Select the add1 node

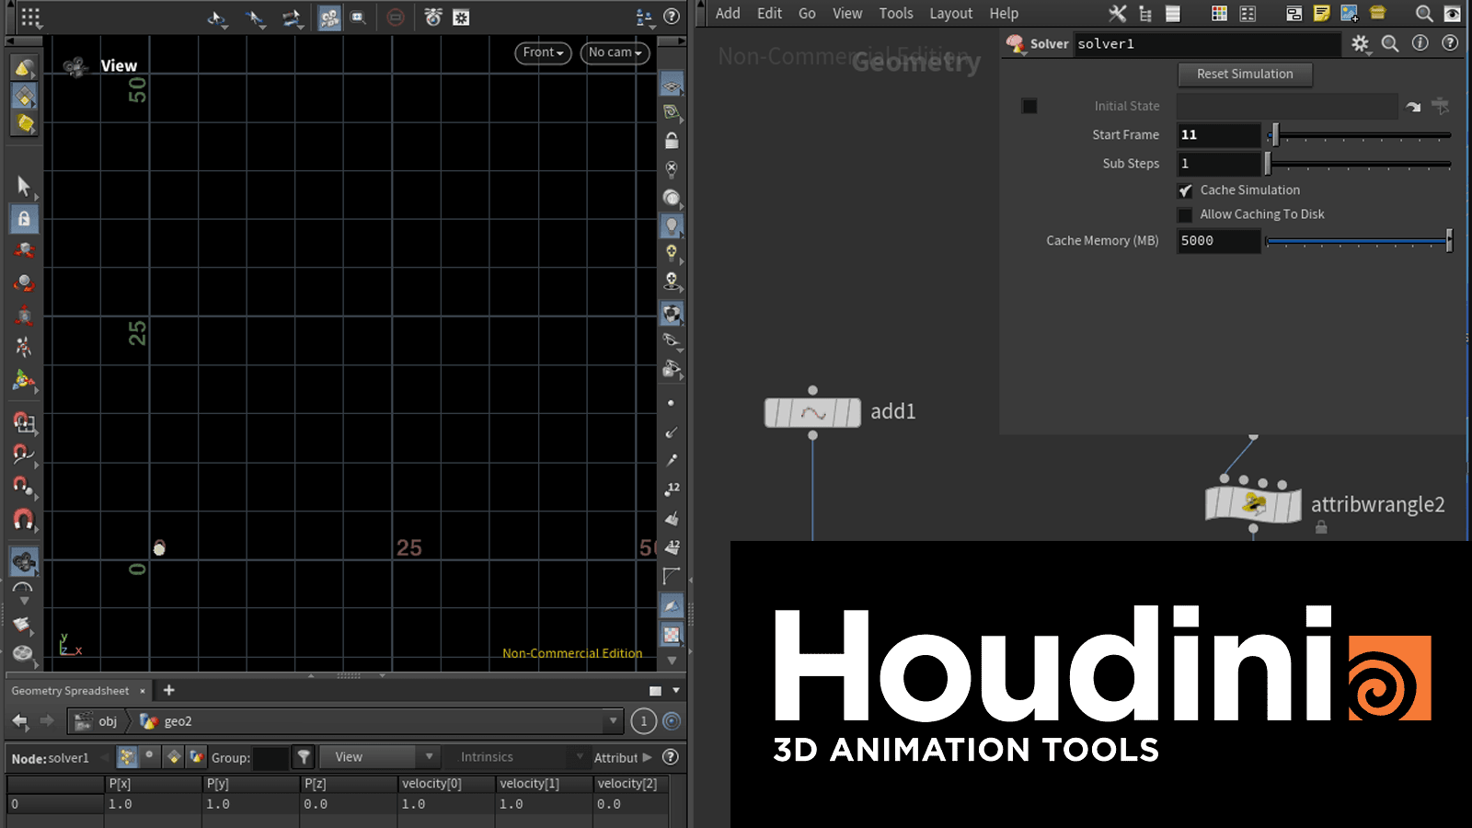(812, 412)
